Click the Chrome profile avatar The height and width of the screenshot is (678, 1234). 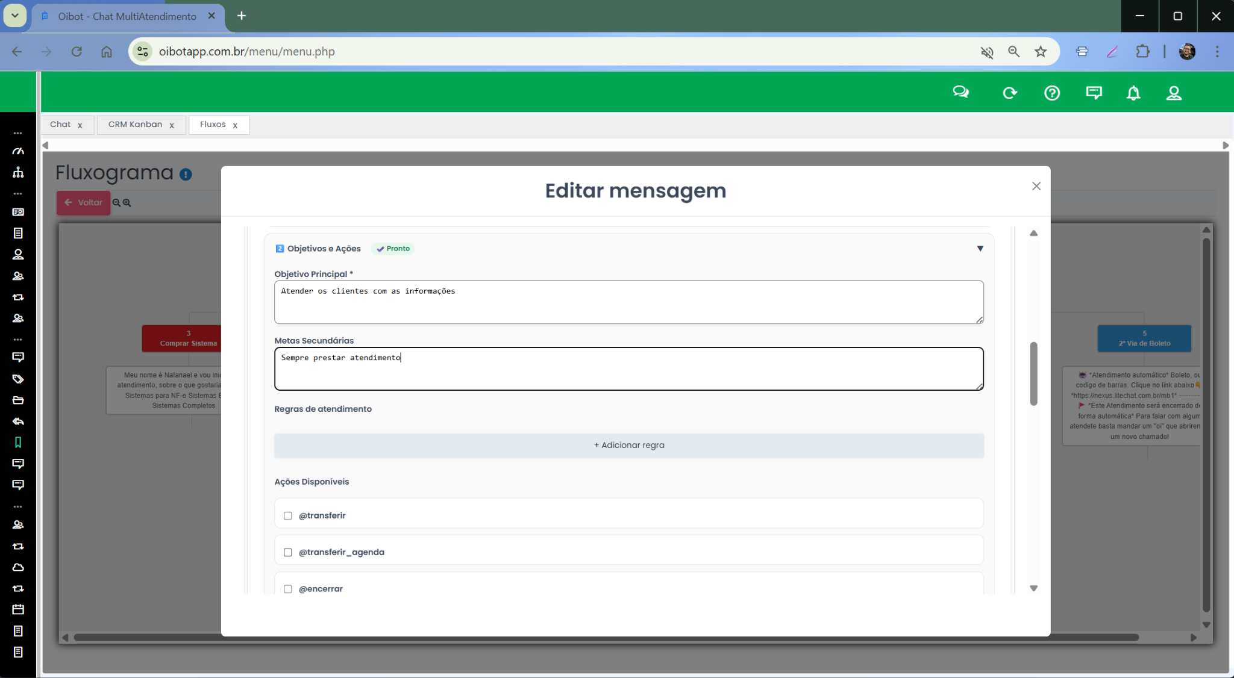click(x=1188, y=52)
